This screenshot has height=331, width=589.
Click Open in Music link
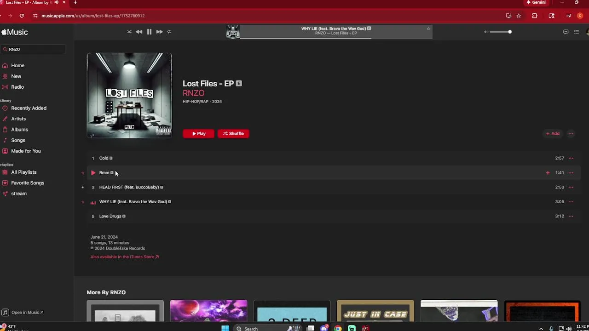(x=27, y=313)
